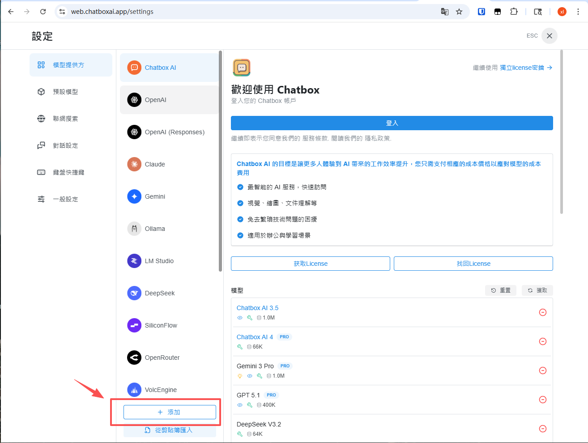This screenshot has height=443, width=588.
Task: Open the 一般設定 settings section
Action: click(x=71, y=199)
